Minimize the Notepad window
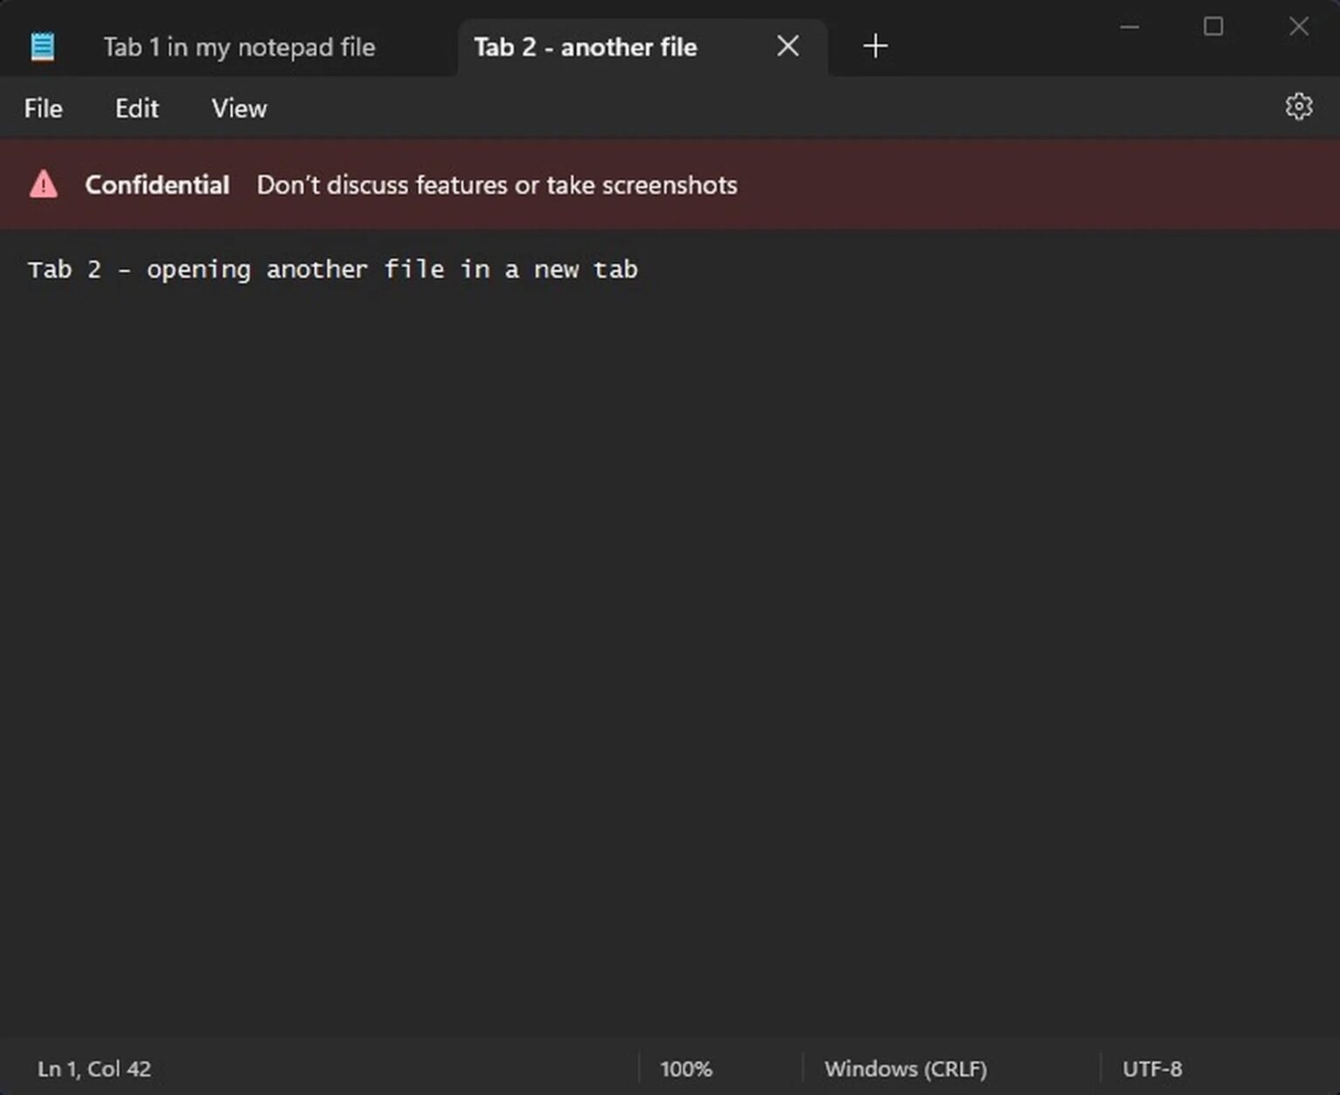 pyautogui.click(x=1129, y=27)
